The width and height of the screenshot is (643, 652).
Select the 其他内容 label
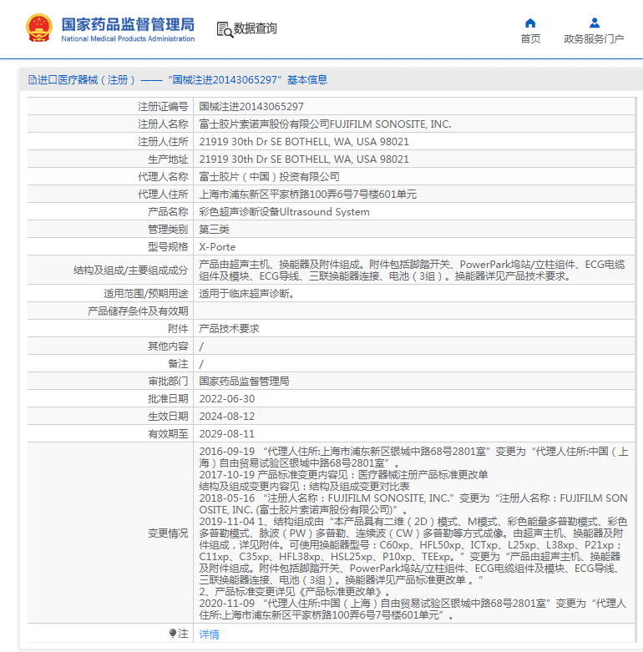pyautogui.click(x=168, y=346)
